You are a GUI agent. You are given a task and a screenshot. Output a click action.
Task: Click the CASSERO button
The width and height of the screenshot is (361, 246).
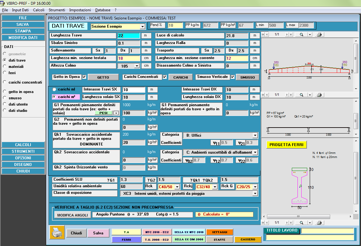coord(248,239)
